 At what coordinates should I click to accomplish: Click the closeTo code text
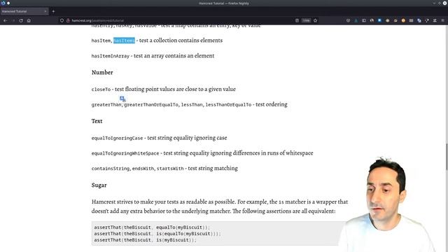tap(101, 90)
